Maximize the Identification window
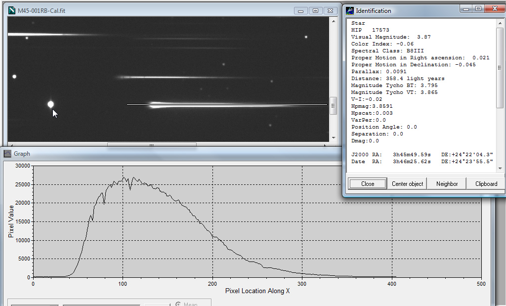Image resolution: width=506 pixels, height=306 pixels. tap(478, 9)
